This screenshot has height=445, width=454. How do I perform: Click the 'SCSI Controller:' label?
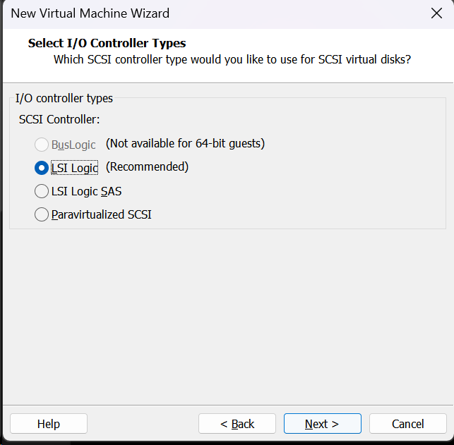click(59, 119)
